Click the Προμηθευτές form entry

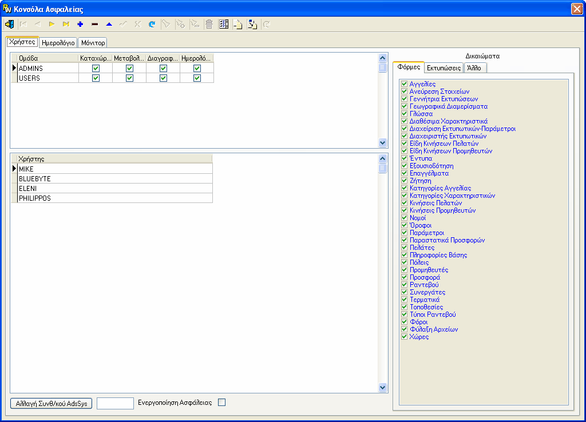click(429, 270)
